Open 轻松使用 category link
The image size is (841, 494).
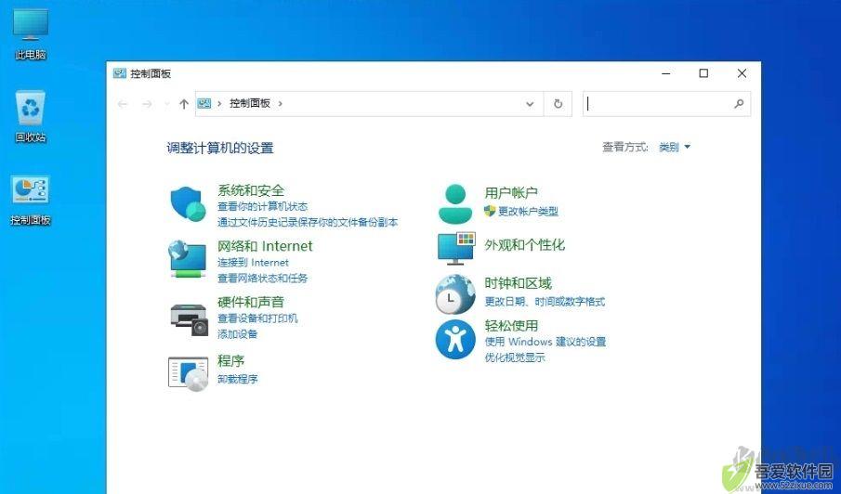click(x=510, y=326)
